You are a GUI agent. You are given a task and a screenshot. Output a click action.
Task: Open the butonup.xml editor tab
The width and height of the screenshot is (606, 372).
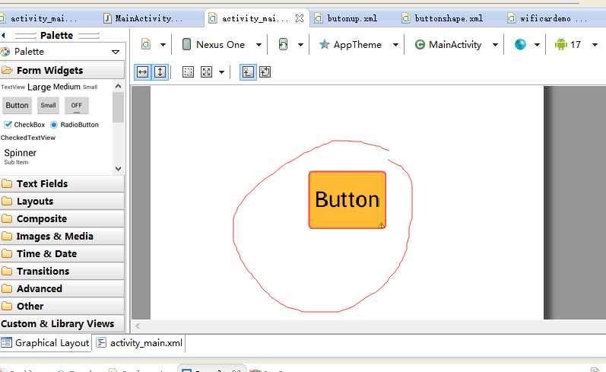pyautogui.click(x=346, y=18)
